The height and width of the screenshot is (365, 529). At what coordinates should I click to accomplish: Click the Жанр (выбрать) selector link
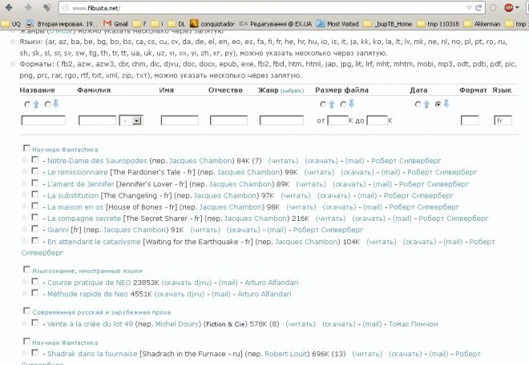click(292, 91)
